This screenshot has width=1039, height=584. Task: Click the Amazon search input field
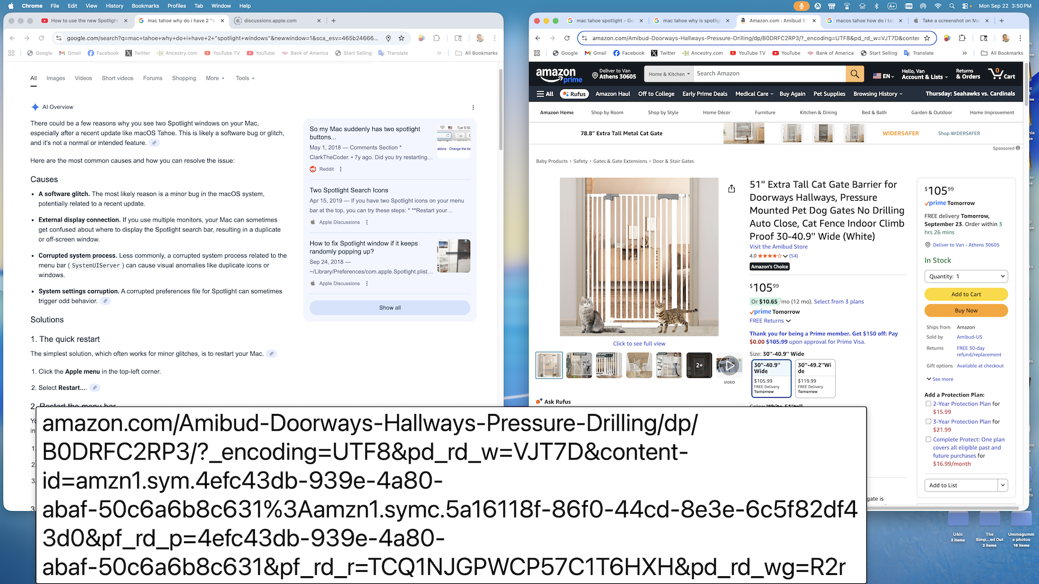(x=770, y=74)
